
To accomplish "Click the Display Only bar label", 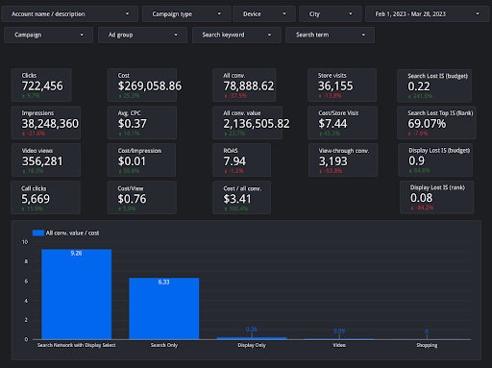I will coord(252,345).
